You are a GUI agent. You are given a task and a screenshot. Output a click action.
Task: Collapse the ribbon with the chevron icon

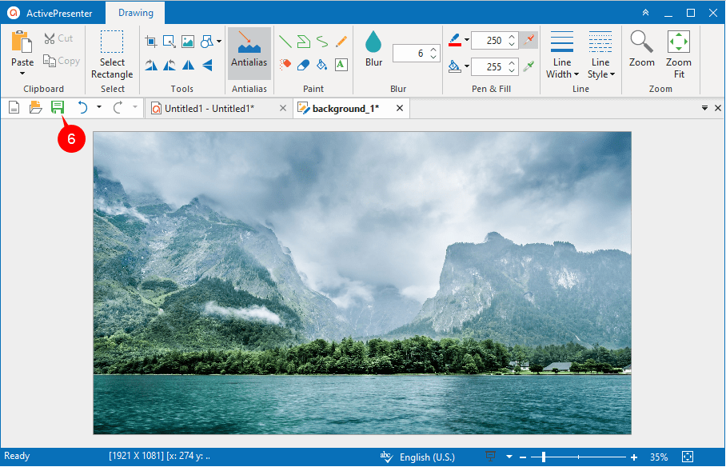pos(645,13)
